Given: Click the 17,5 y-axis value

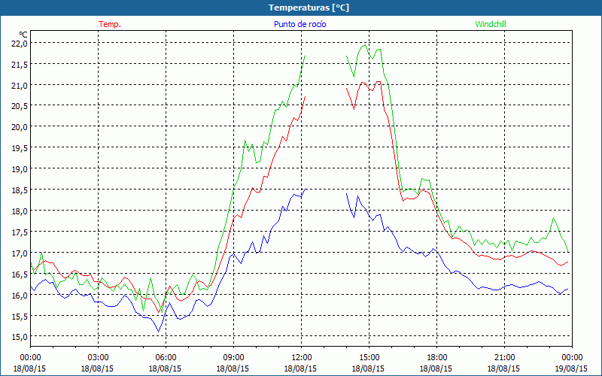Looking at the screenshot, I should point(19,232).
